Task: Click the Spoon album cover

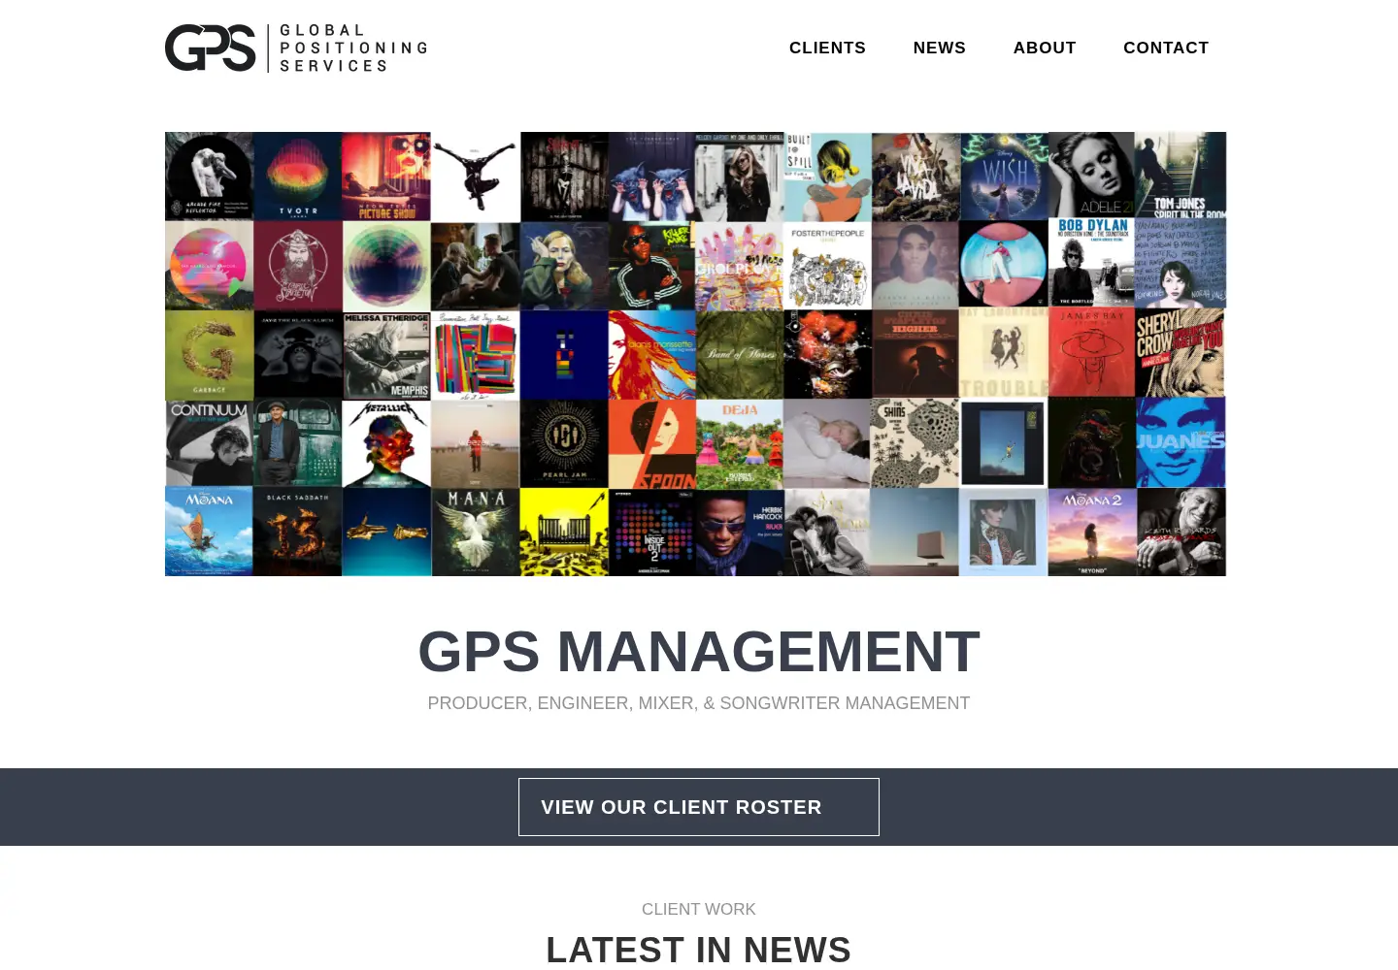Action: pyautogui.click(x=651, y=443)
